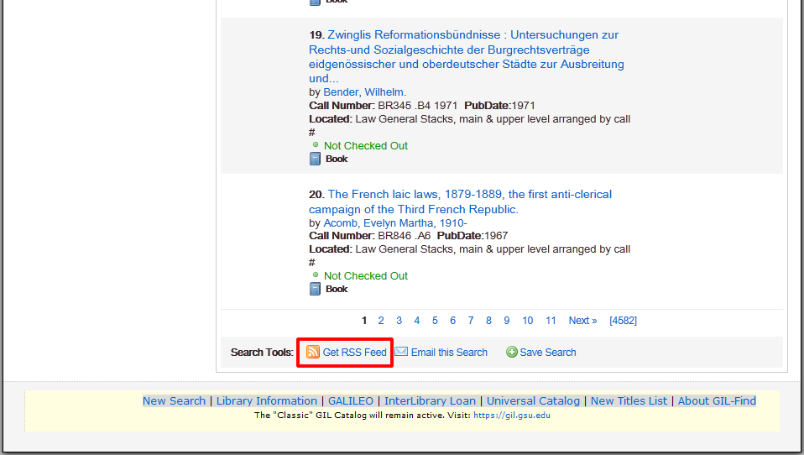Screen dimensions: 804x455
Task: Click call number BR846 .A6
Action: [404, 236]
